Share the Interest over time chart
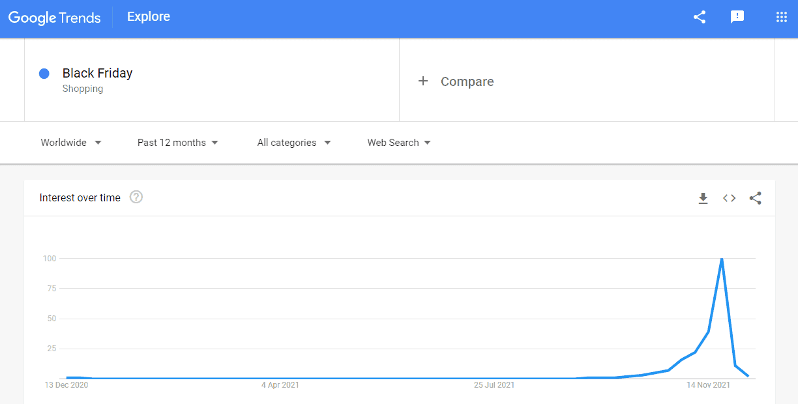This screenshot has height=404, width=798. [755, 198]
